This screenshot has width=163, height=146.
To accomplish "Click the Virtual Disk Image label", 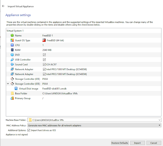I will point(29,89).
